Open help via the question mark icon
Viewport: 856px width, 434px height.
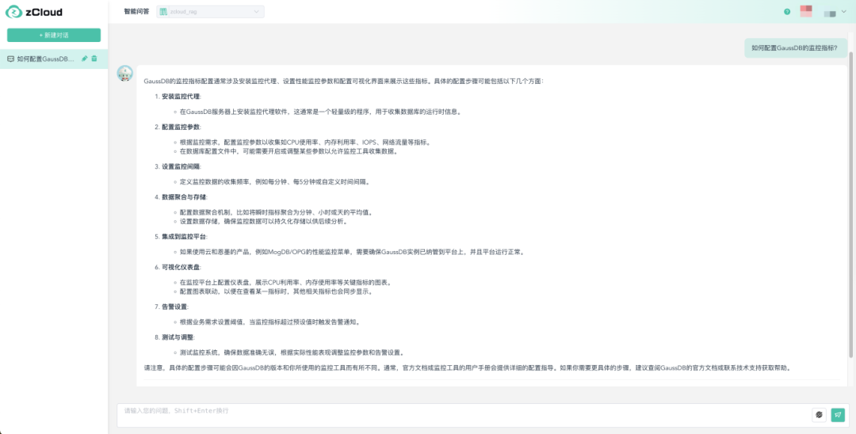pos(787,11)
